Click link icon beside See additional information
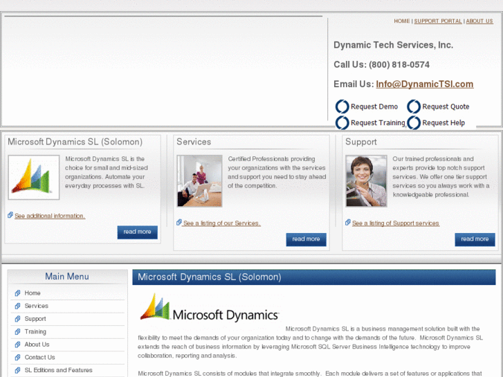 pyautogui.click(x=10, y=215)
